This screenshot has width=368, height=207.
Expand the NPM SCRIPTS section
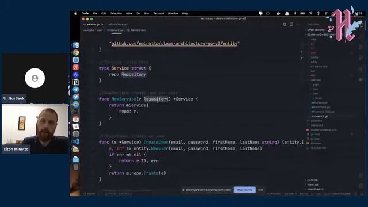(315, 189)
